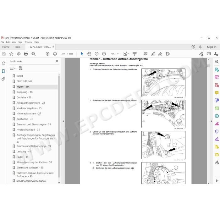Open the Sign menu
220x220 pixels.
(20, 42)
